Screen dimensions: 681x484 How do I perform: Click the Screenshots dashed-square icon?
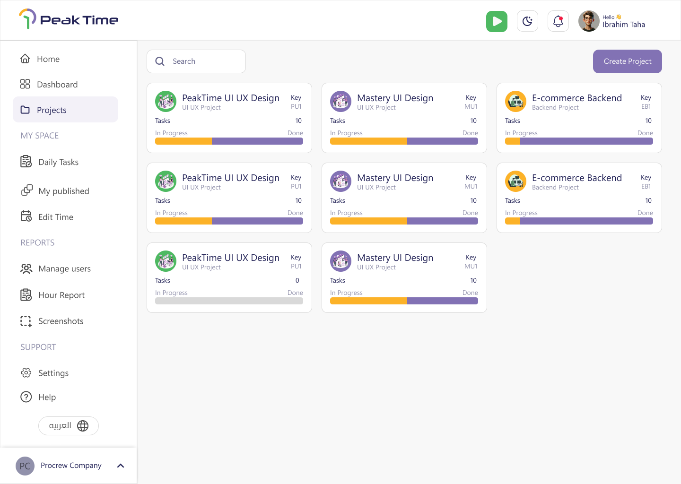pos(26,321)
